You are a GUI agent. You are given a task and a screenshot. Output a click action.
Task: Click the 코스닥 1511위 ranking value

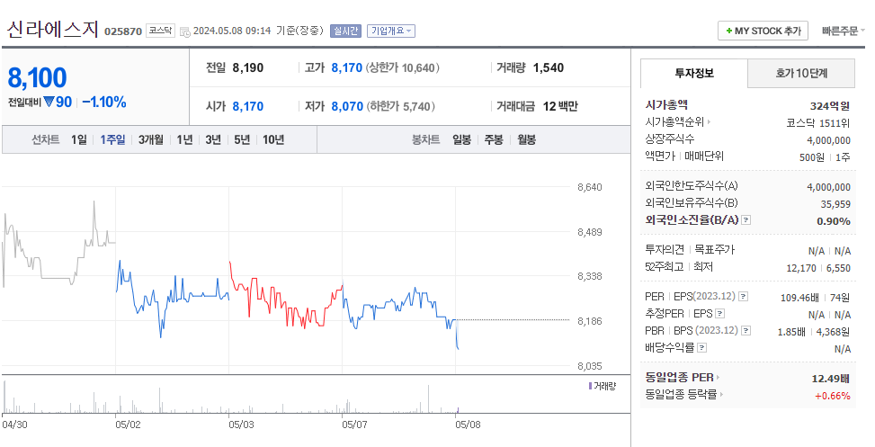tap(818, 123)
